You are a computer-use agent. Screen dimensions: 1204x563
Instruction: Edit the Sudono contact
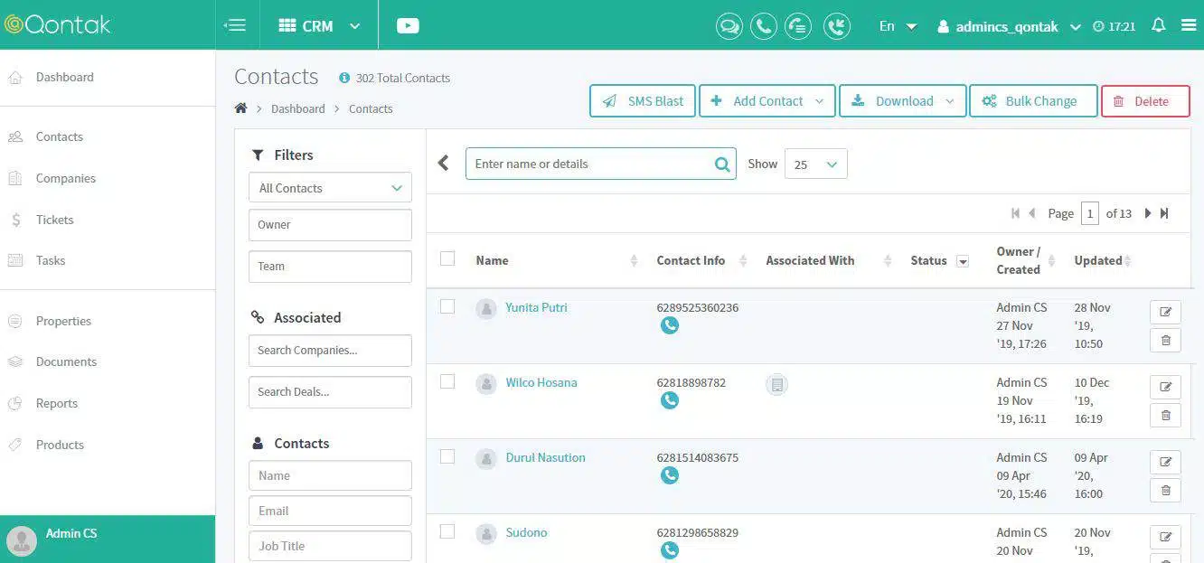pyautogui.click(x=1165, y=537)
